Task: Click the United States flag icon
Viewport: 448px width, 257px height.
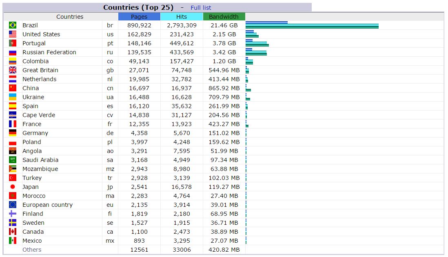Action: click(x=13, y=34)
